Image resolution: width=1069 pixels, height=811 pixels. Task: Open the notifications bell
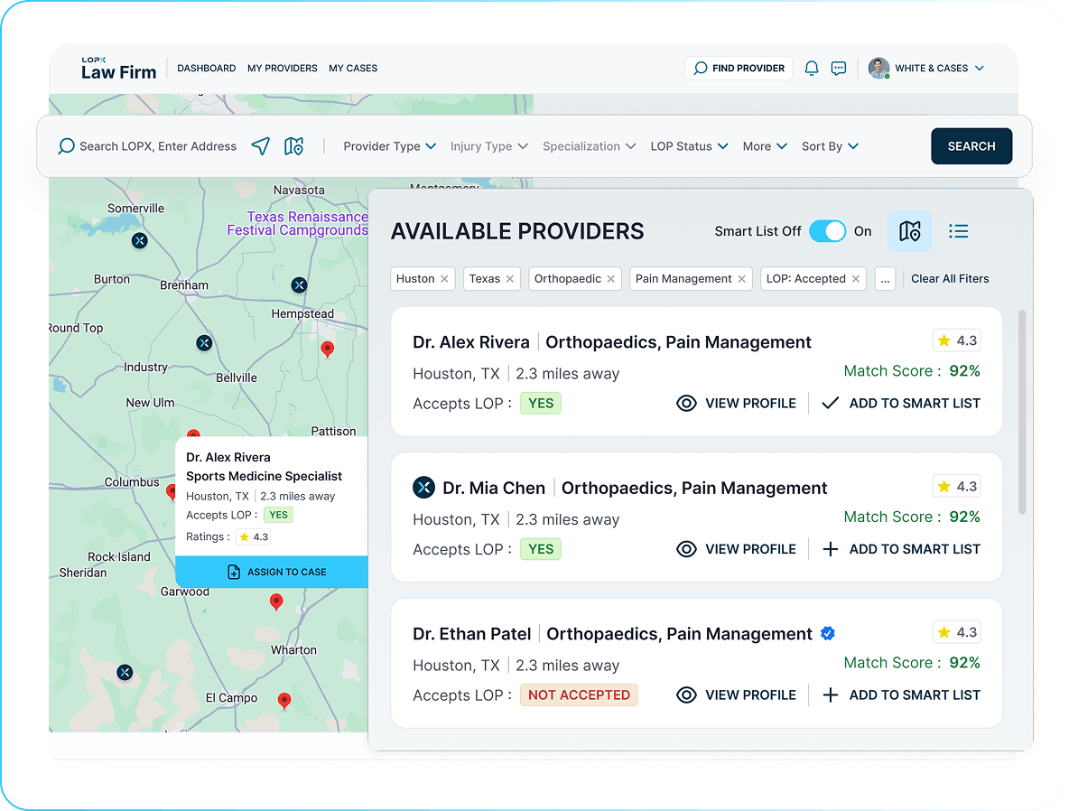(812, 69)
